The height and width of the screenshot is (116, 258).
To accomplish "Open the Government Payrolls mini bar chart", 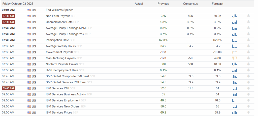I will [x=234, y=52].
